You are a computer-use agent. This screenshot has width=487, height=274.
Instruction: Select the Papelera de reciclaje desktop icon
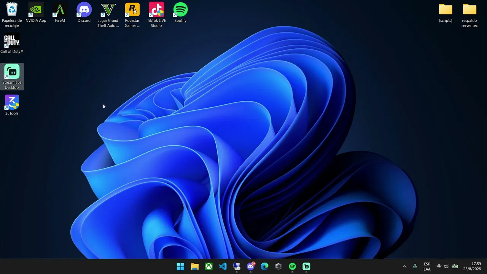12,15
